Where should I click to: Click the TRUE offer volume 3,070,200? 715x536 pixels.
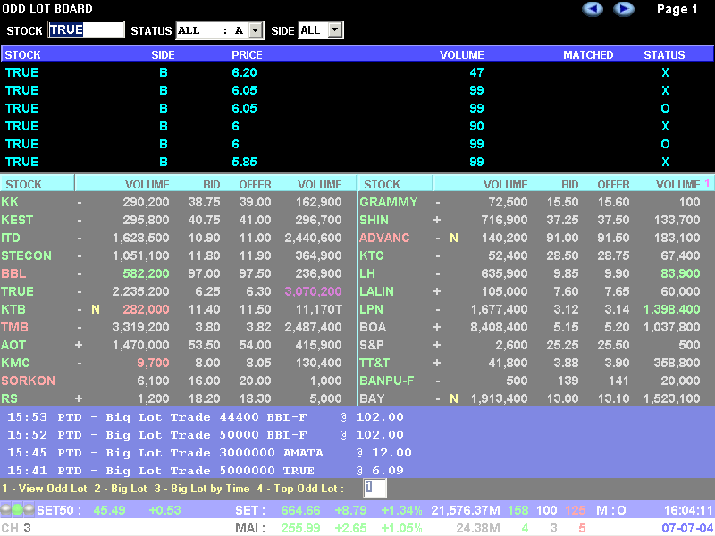pos(314,291)
